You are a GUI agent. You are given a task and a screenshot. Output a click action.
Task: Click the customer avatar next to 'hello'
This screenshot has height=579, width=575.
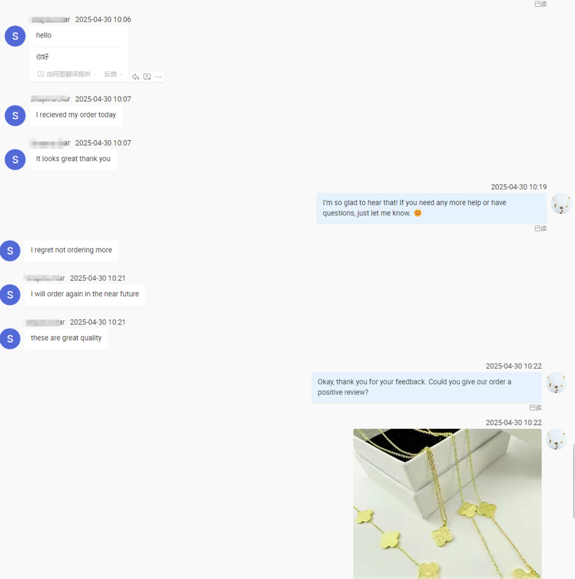point(15,36)
